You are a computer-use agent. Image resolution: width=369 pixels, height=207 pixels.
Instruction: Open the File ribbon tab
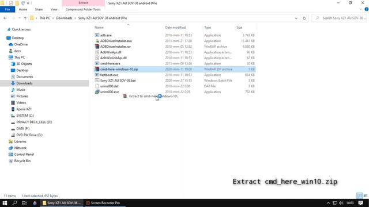(7, 9)
